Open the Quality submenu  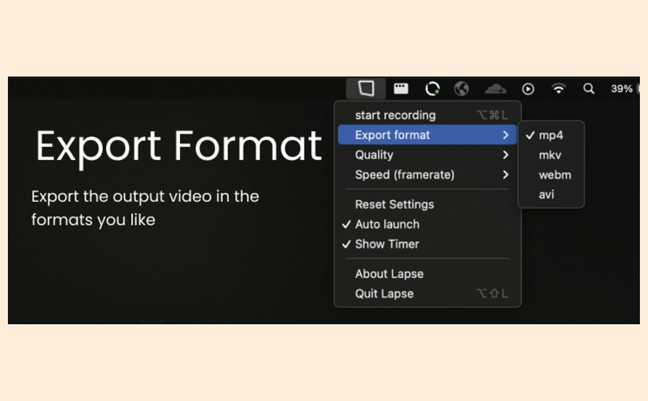tap(428, 154)
